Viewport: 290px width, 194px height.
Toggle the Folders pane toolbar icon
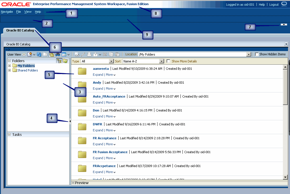(52, 54)
